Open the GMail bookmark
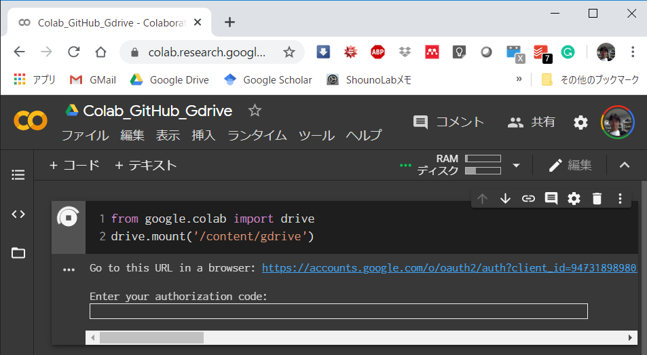Viewport: 647px width, 355px height. click(x=93, y=79)
